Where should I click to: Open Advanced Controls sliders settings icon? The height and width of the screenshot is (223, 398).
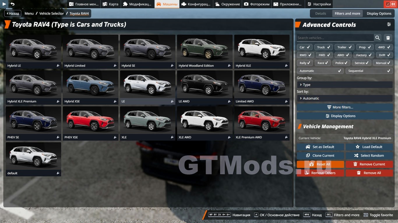(x=389, y=25)
